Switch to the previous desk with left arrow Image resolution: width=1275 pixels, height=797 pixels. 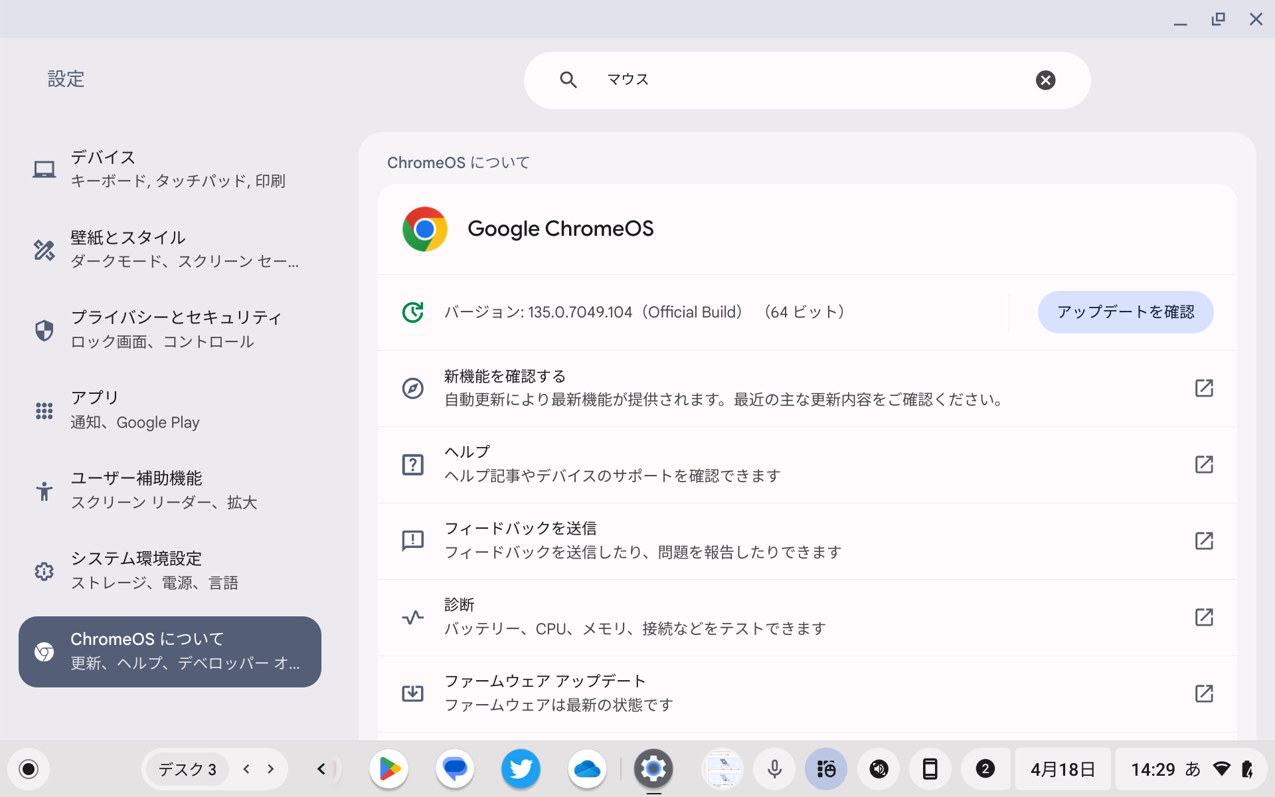point(246,768)
